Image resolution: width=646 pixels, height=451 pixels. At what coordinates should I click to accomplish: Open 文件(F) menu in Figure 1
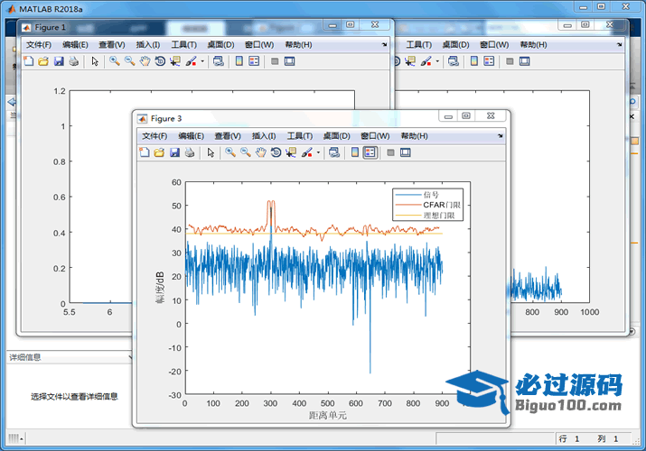coord(39,45)
